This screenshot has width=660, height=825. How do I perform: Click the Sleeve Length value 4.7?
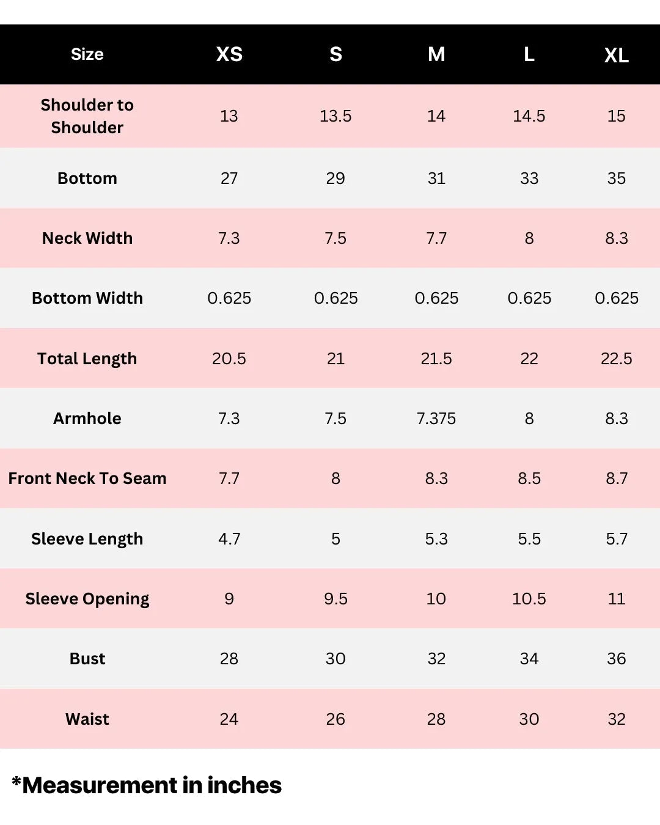point(229,539)
